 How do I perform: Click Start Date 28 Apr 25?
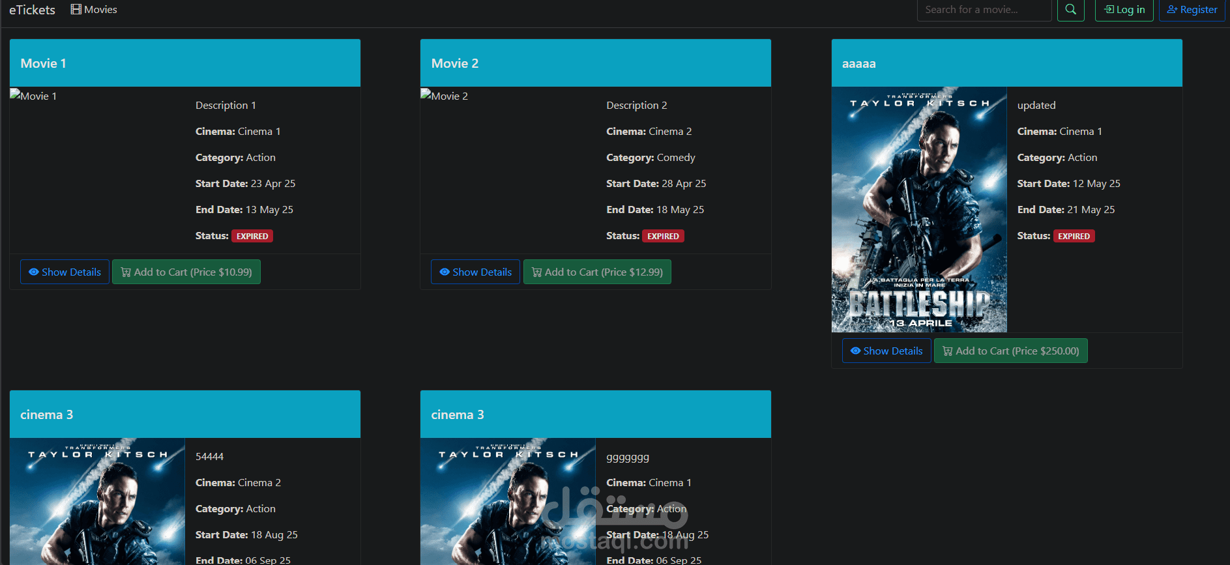coord(656,183)
